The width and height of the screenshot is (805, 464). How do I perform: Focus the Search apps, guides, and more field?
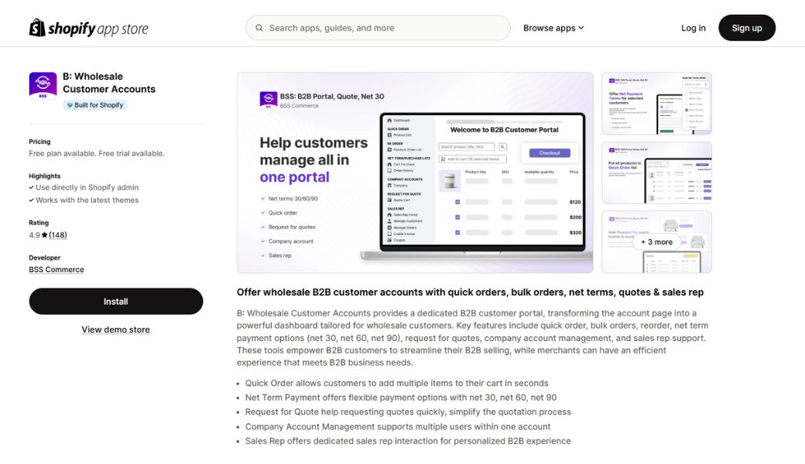378,28
